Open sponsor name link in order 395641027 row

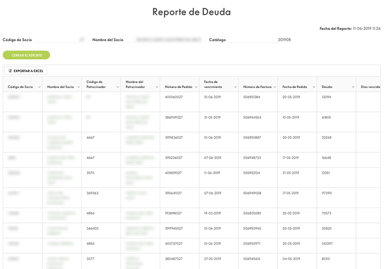click(x=136, y=196)
